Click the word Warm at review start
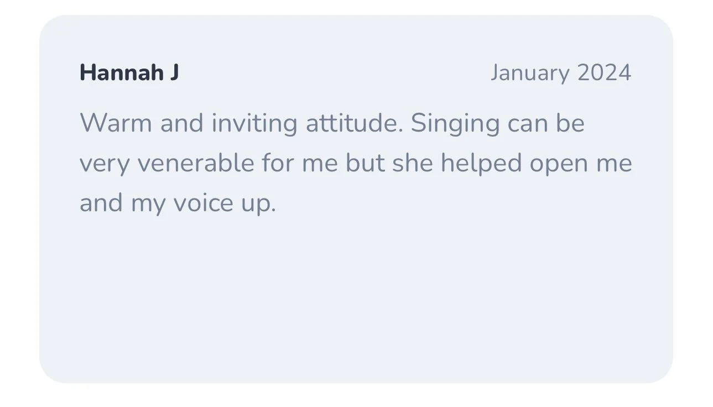This screenshot has height=407, width=713. tap(116, 123)
